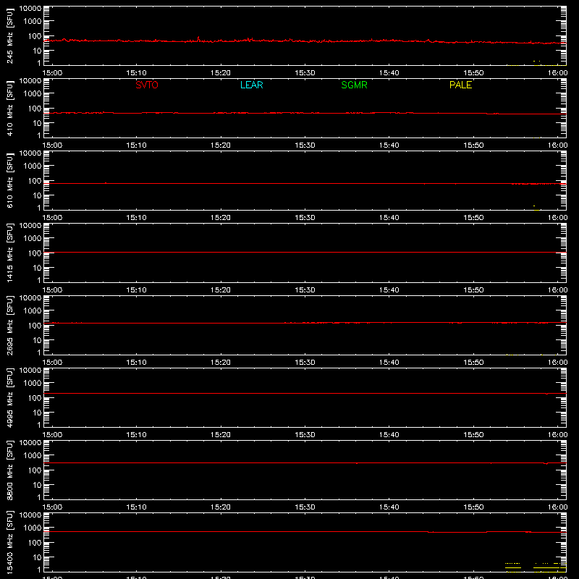Image resolution: width=579 pixels, height=579 pixels.
Task: Click 15:50 tick label under 410 MHz plot
Action: [x=473, y=145]
